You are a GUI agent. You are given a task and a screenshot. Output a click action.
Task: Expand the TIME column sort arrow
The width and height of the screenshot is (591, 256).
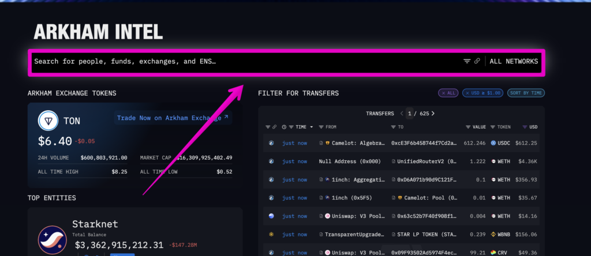click(312, 127)
